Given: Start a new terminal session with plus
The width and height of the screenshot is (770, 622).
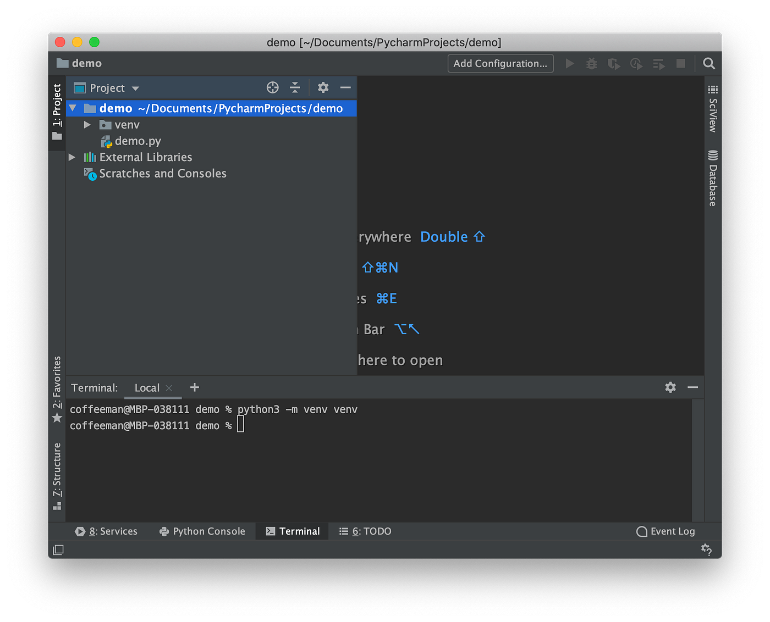Looking at the screenshot, I should (194, 387).
